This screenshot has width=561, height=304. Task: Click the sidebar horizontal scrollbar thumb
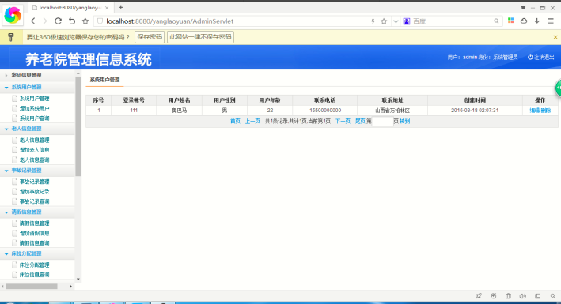pyautogui.click(x=32, y=287)
